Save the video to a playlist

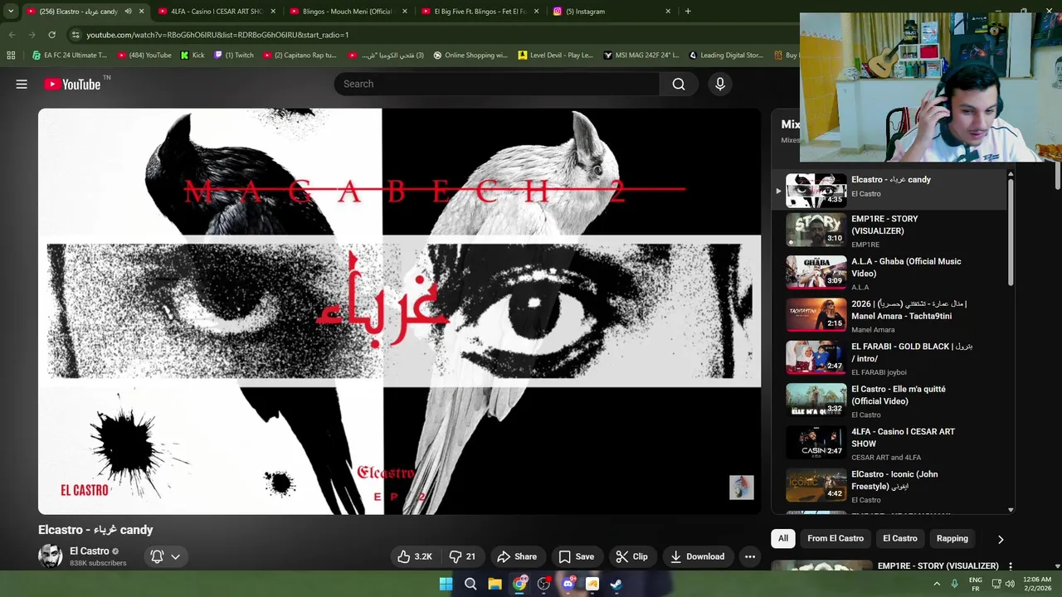pos(576,556)
